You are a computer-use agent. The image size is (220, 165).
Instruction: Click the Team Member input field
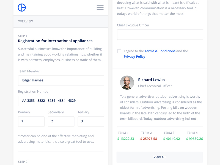coord(61,81)
